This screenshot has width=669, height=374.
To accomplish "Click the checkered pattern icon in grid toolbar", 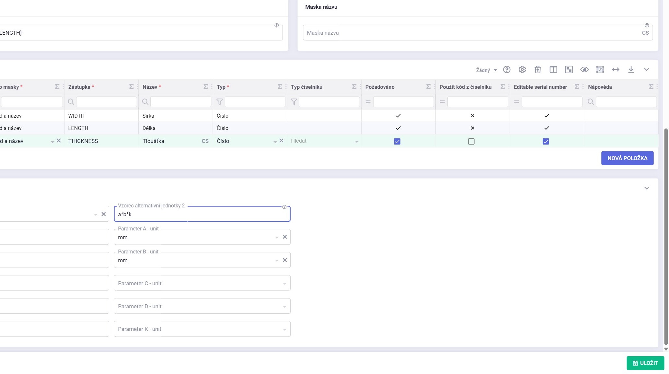I will pyautogui.click(x=569, y=70).
